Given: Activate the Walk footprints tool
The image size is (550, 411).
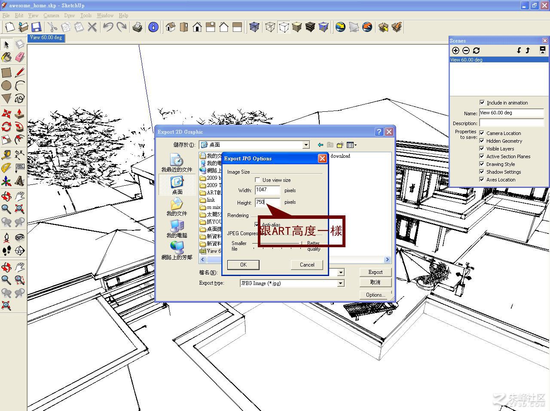Looking at the screenshot, I should [x=6, y=251].
